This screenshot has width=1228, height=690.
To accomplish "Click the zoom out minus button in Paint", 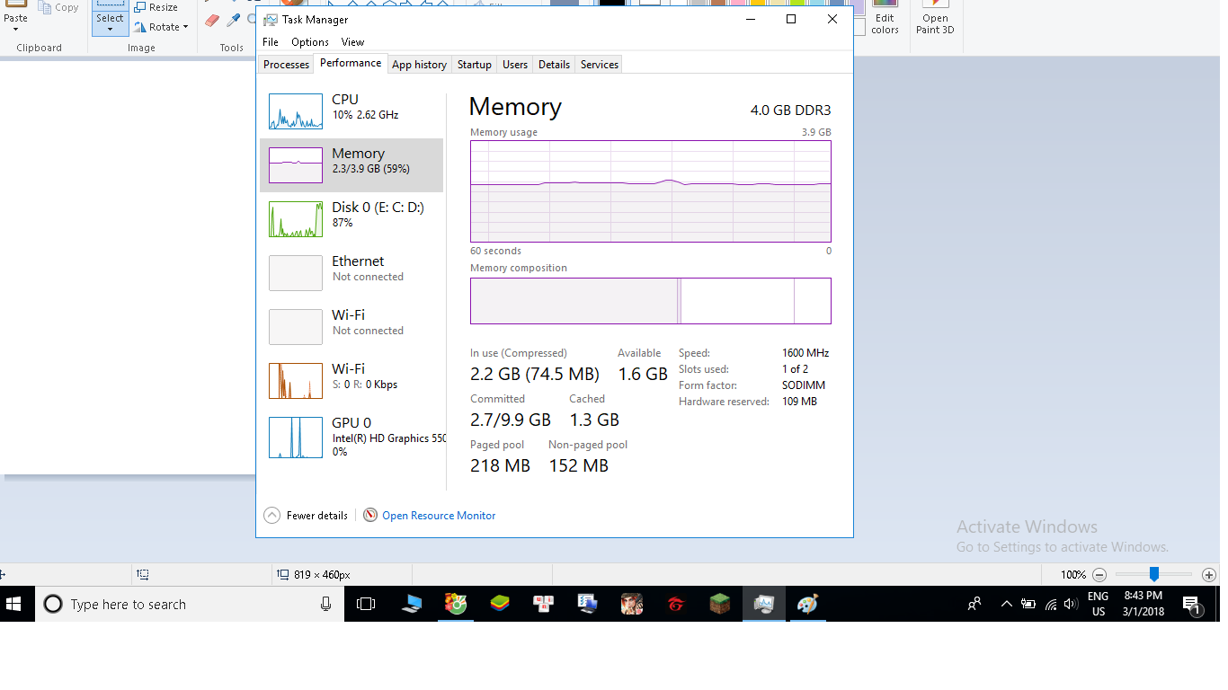I will coord(1099,575).
